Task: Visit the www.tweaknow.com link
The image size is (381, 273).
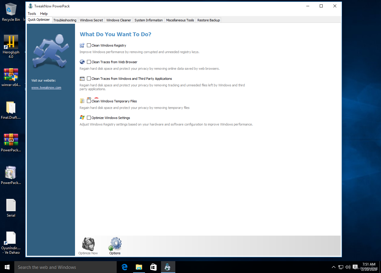Action: [x=46, y=88]
